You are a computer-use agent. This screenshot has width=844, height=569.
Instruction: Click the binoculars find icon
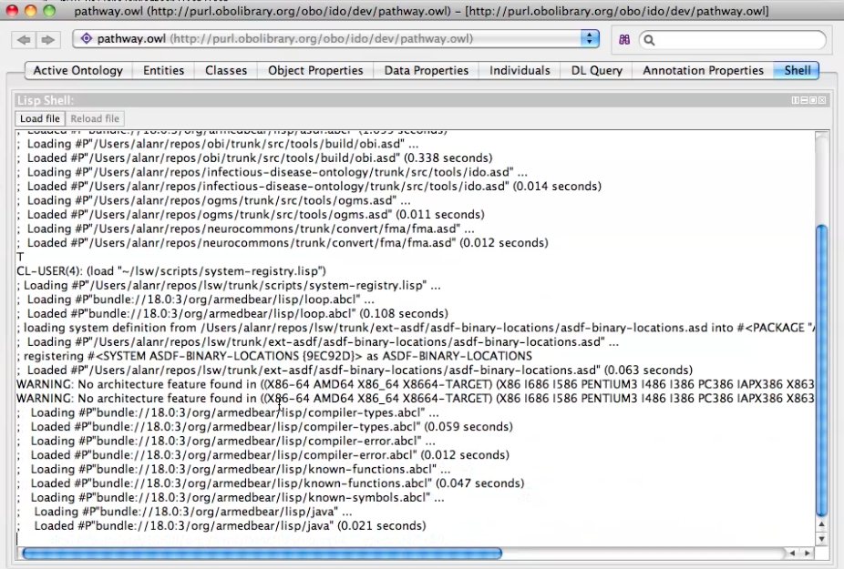tap(625, 40)
